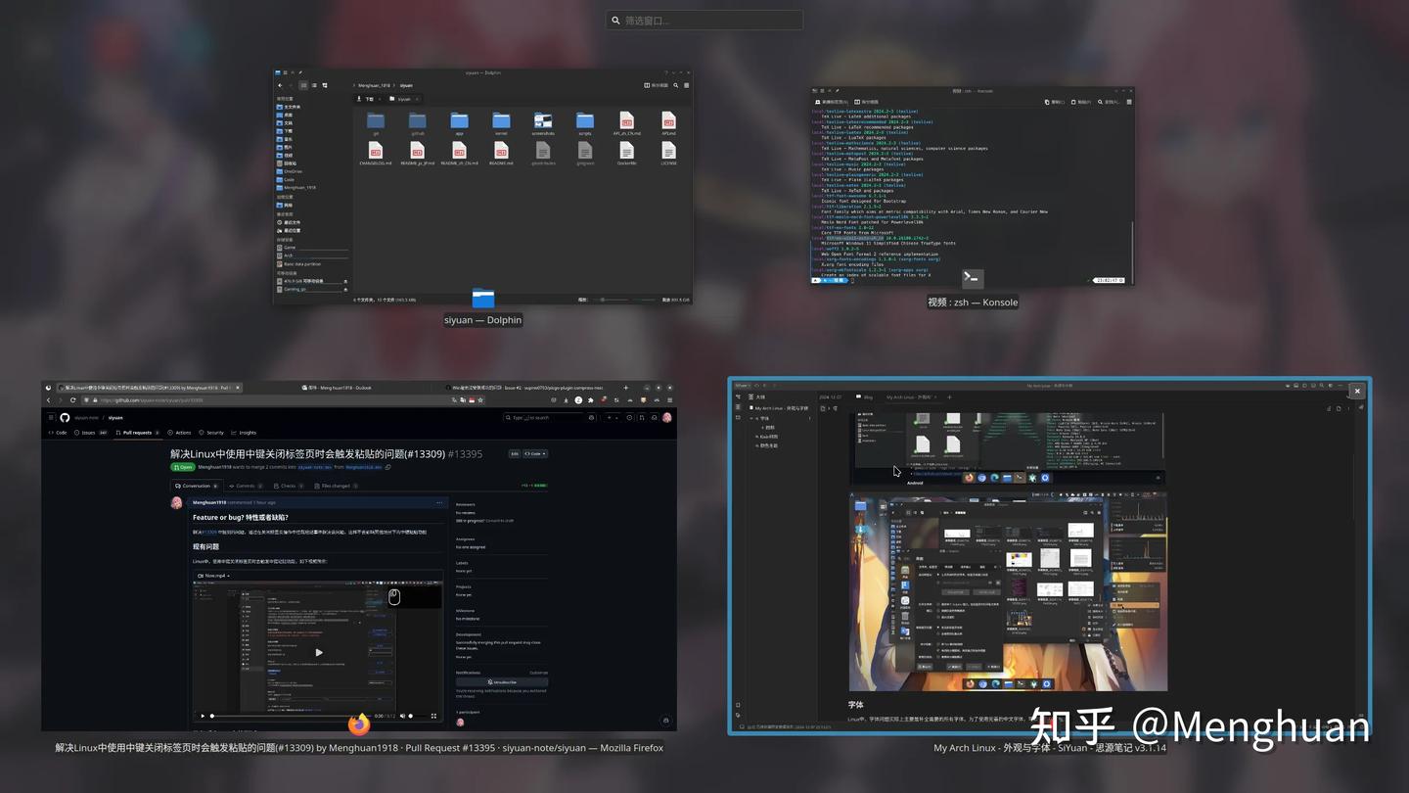Open GitHub's create new (+) dropdown

coord(609,417)
